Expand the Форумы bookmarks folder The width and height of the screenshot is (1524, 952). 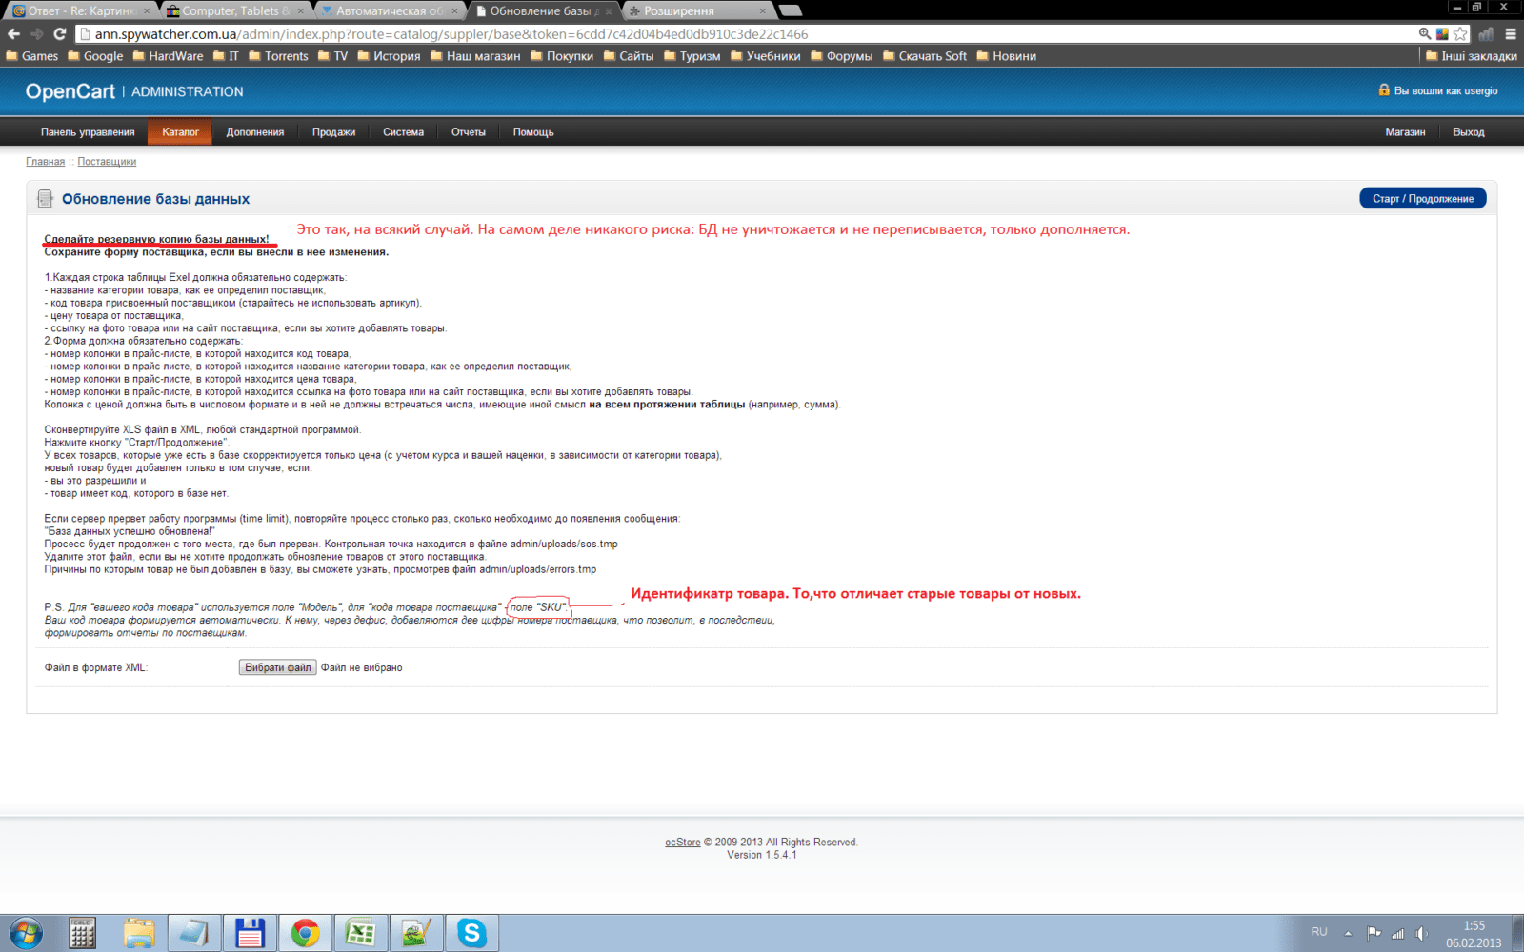(841, 56)
